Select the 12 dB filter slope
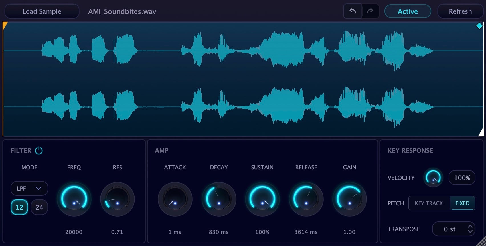Screen dimensions: 486x246 coord(19,207)
